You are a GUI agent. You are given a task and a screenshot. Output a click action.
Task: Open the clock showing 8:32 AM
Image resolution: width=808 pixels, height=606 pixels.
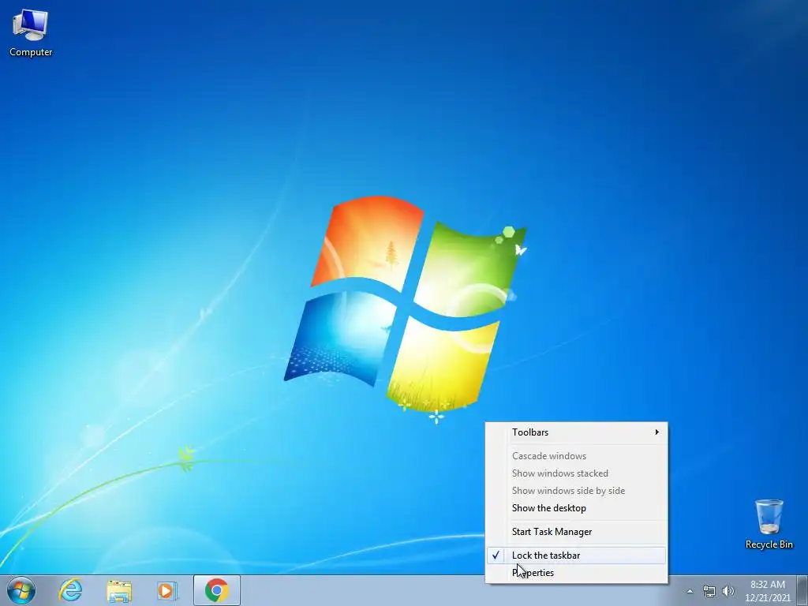(x=767, y=591)
